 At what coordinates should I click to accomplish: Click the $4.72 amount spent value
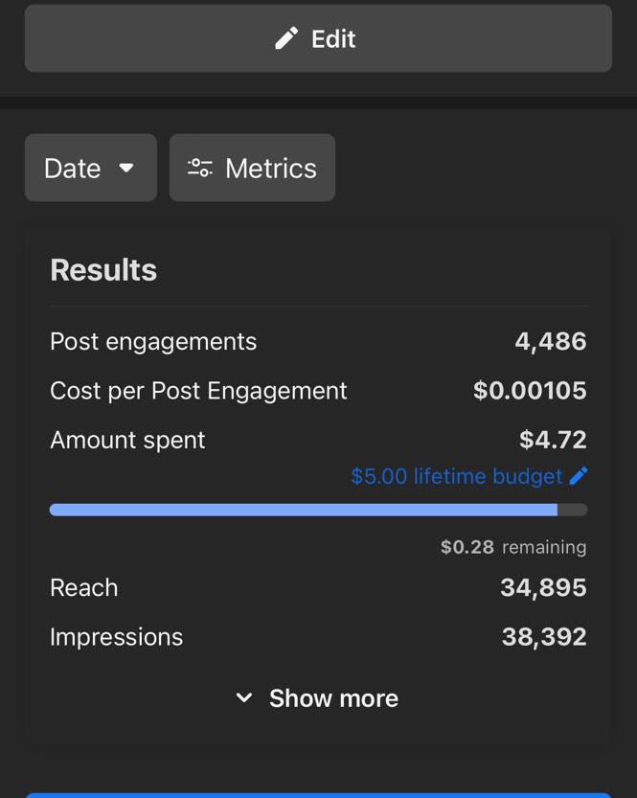[553, 440]
